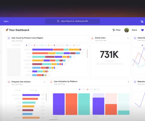Click the search magnifier icon
The height and width of the screenshot is (121, 145).
pyautogui.click(x=58, y=21)
